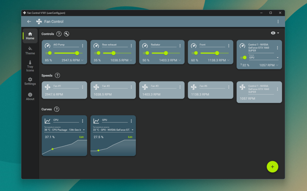Click the back arrow in the header

point(29,22)
